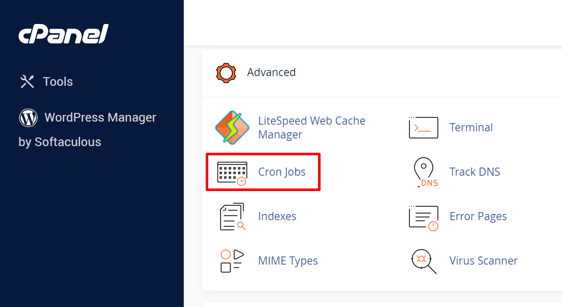Click the Terminal prompt icon
562x307 pixels.
pos(423,127)
